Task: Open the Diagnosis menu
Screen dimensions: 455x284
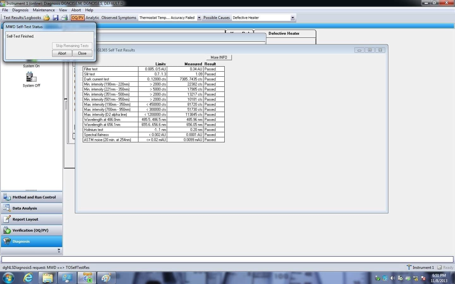Action: (x=20, y=10)
